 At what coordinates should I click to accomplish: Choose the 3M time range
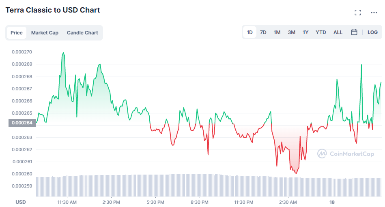pyautogui.click(x=291, y=32)
